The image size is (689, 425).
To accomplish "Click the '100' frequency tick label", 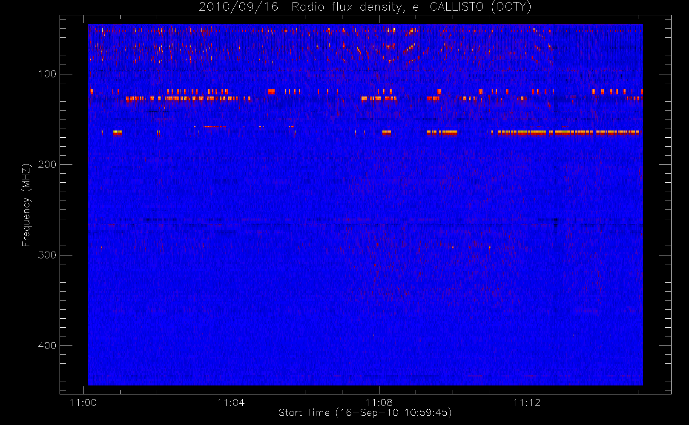I will (47, 74).
